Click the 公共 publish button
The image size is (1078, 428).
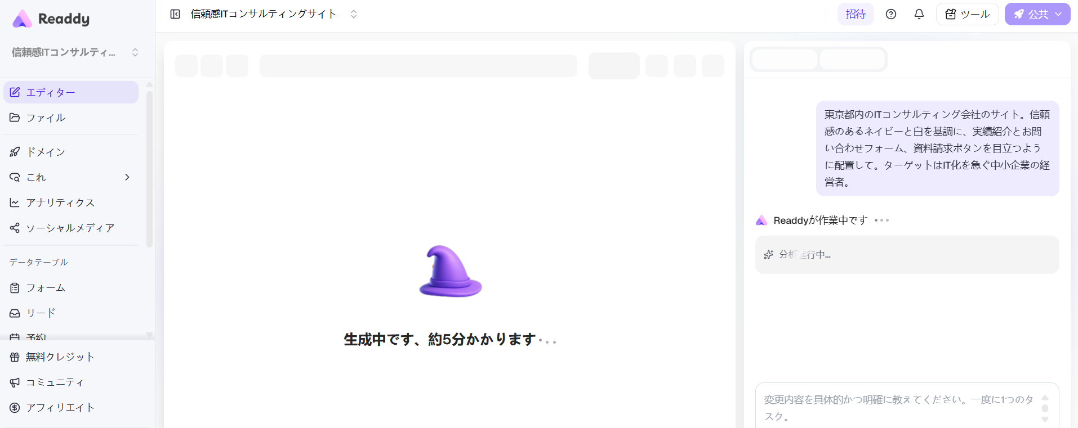coord(1037,14)
